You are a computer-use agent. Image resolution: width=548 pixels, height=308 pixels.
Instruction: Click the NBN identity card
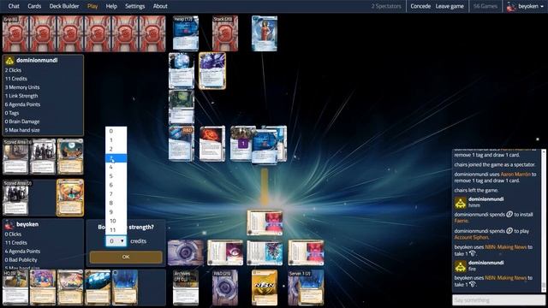point(265,287)
